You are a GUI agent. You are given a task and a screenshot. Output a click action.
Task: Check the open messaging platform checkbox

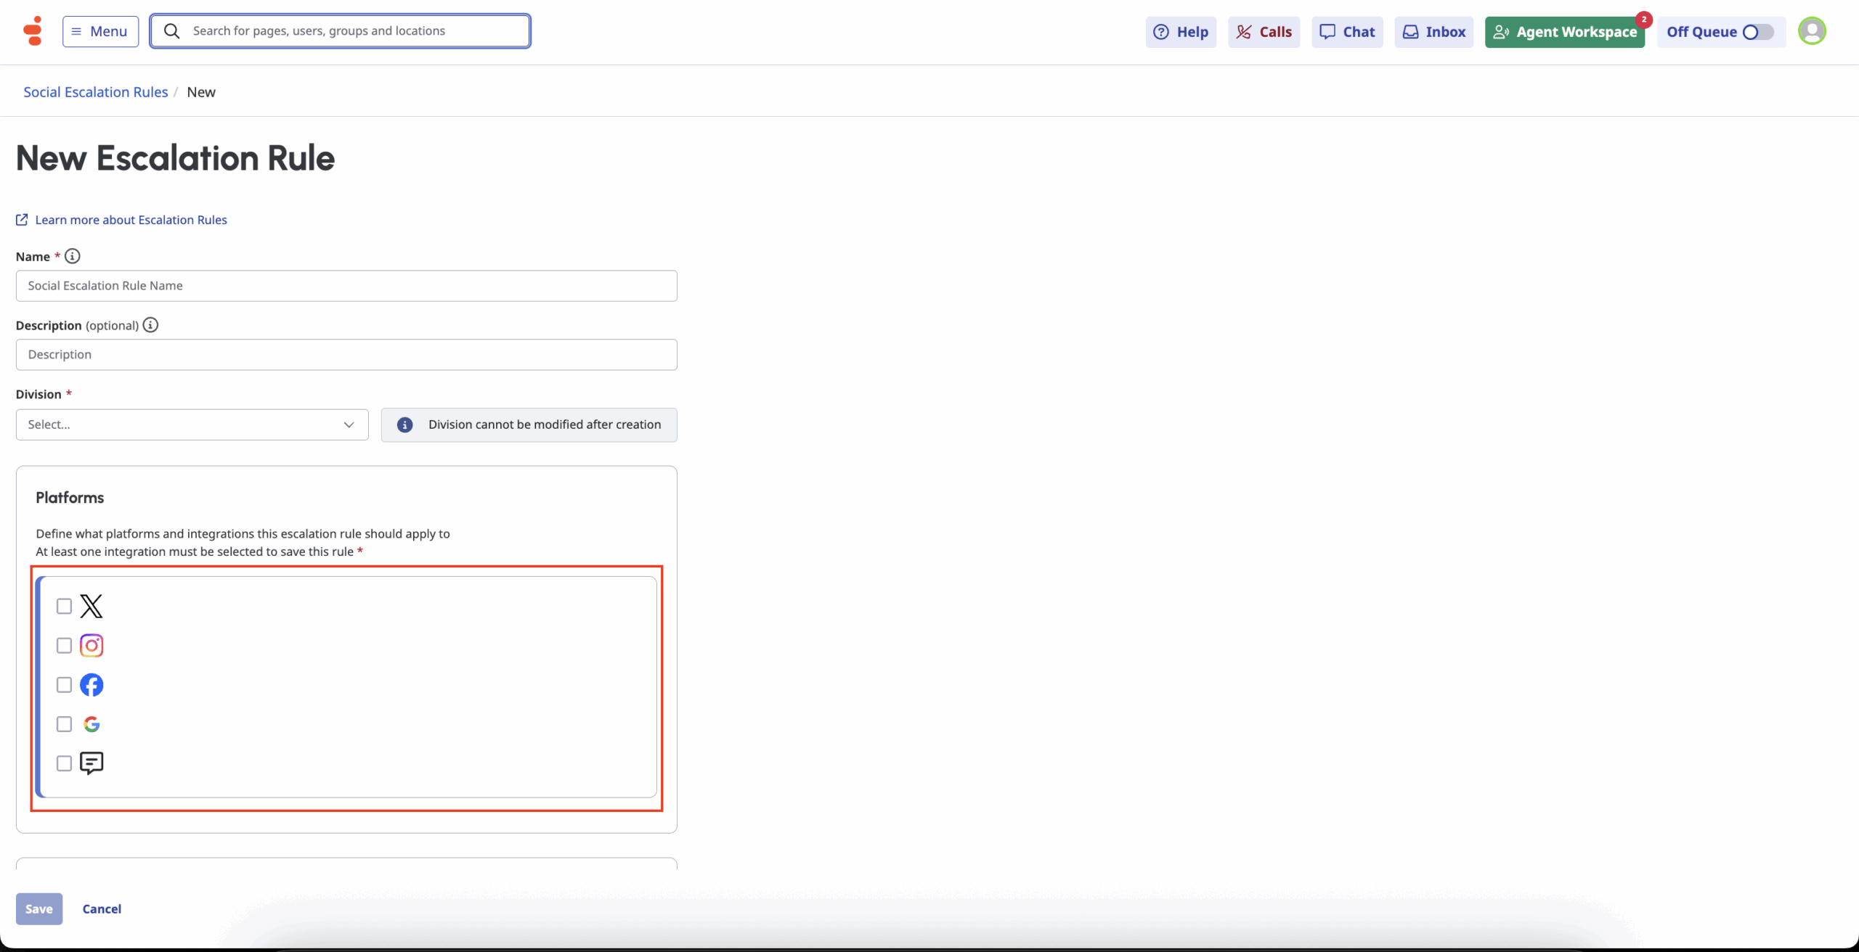pos(64,763)
